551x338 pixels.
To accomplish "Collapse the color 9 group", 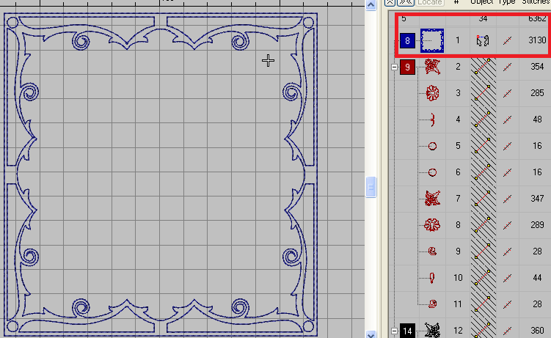I will click(395, 67).
